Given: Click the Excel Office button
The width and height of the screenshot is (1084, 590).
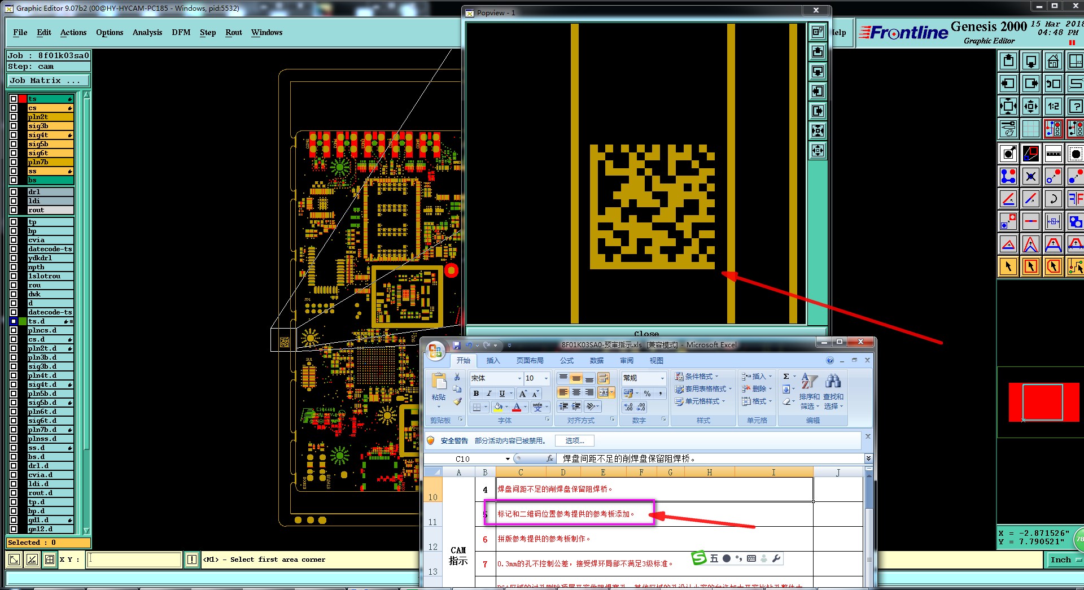Looking at the screenshot, I should click(435, 351).
